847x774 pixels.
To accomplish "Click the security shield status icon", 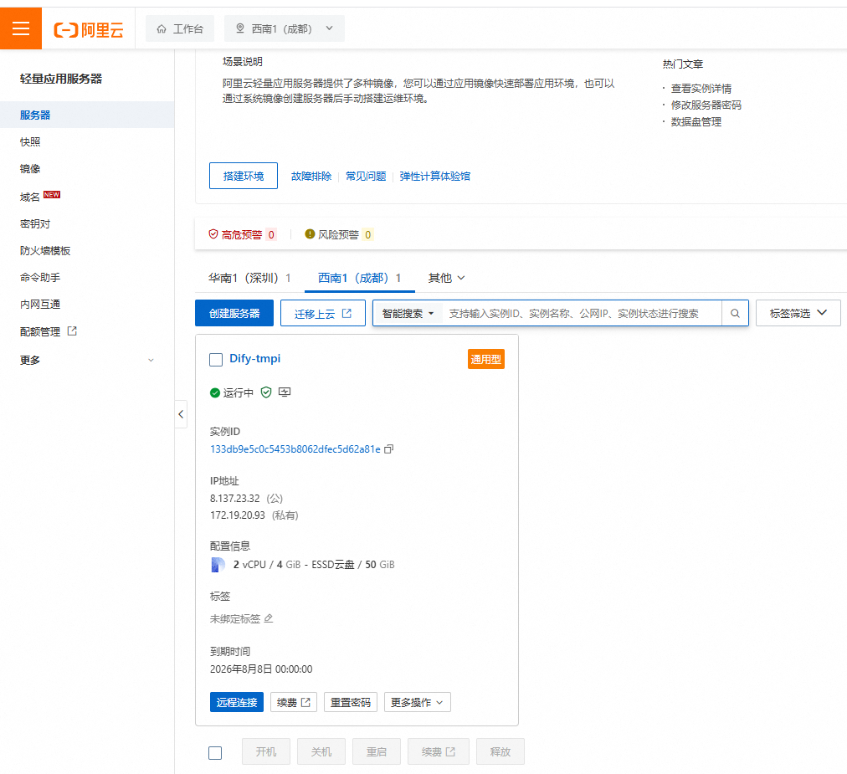I will 266,392.
